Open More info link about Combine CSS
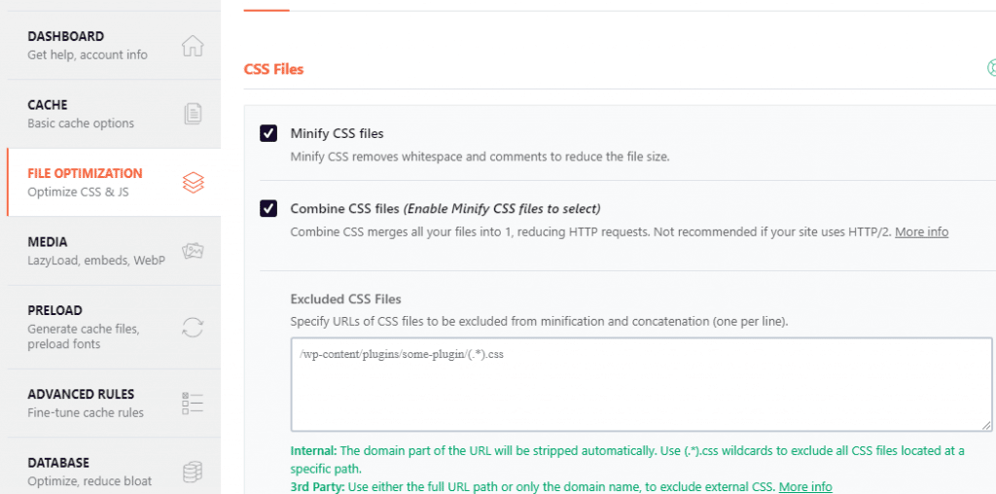 pyautogui.click(x=921, y=231)
